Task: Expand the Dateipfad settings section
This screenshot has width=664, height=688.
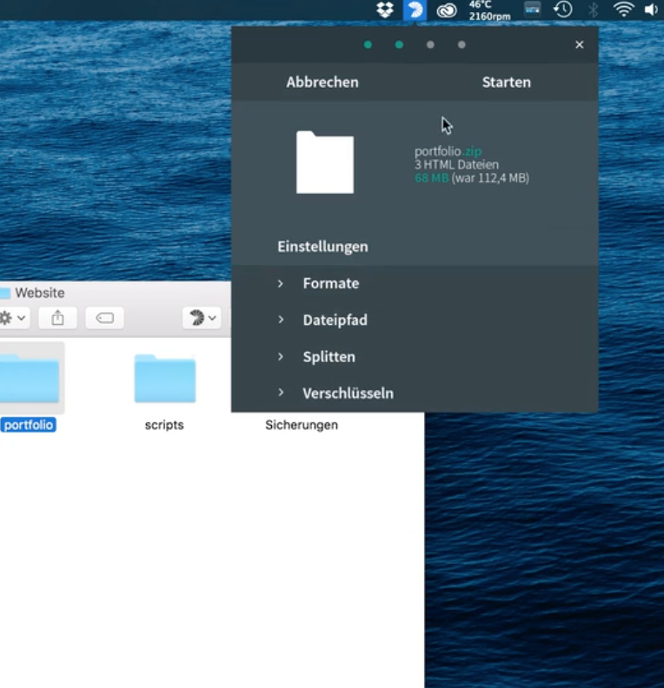Action: [335, 320]
